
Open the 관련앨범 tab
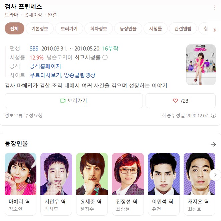click(183, 28)
